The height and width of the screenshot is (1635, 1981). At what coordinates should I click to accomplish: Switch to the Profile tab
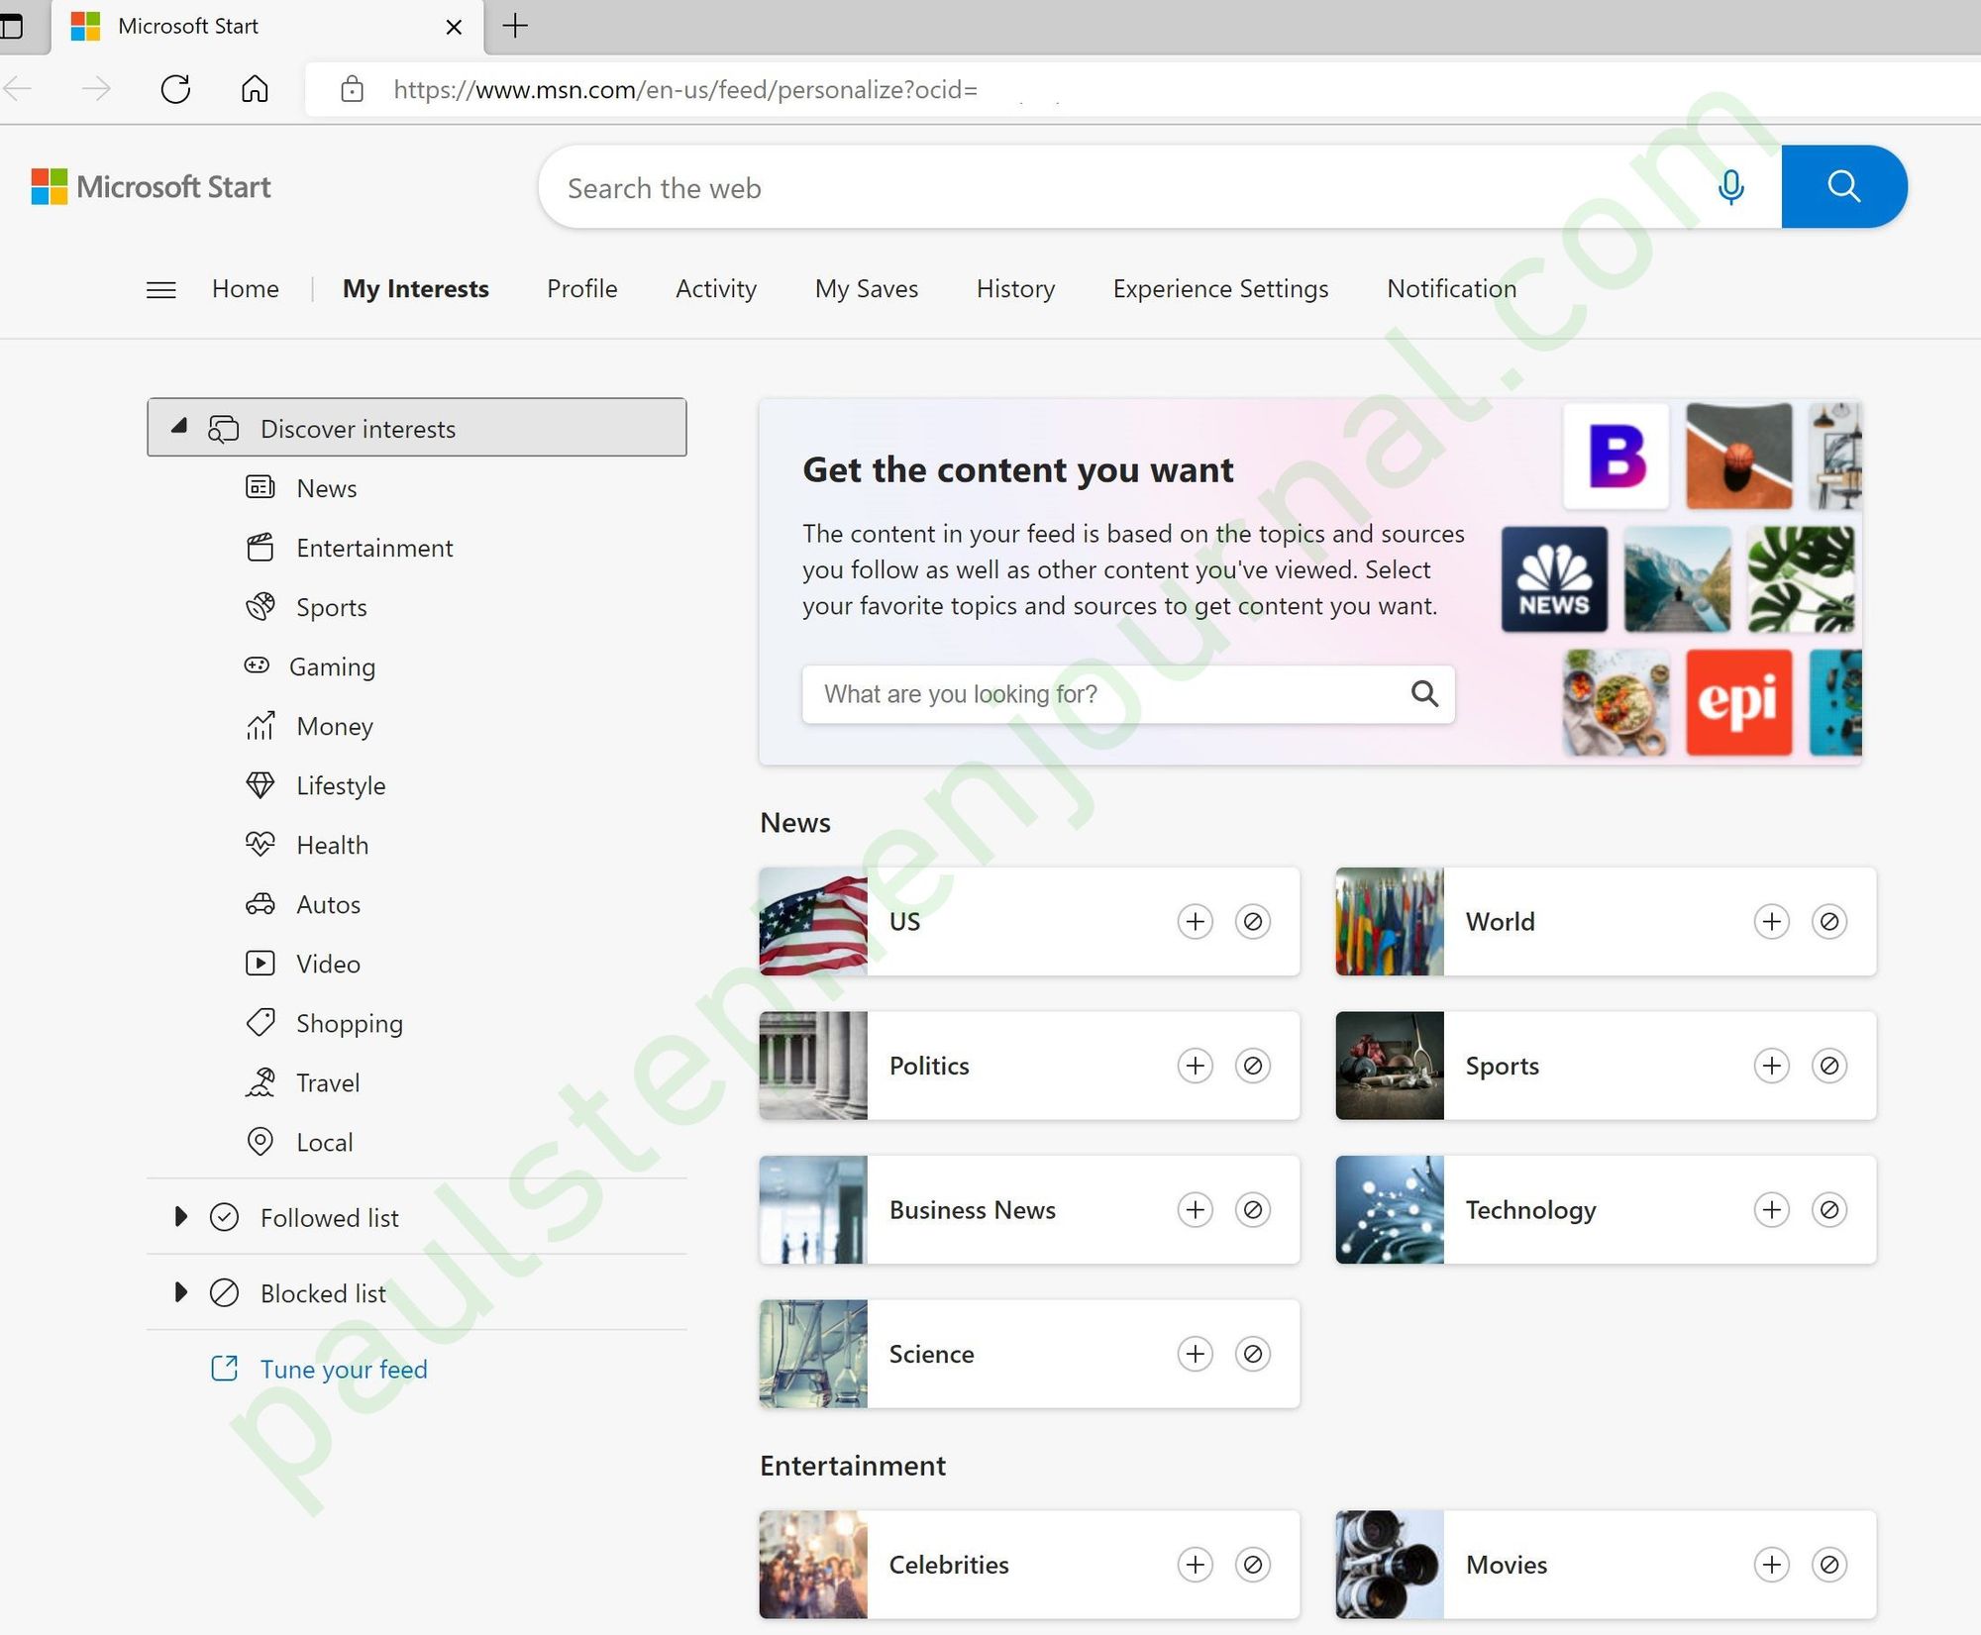coord(581,288)
